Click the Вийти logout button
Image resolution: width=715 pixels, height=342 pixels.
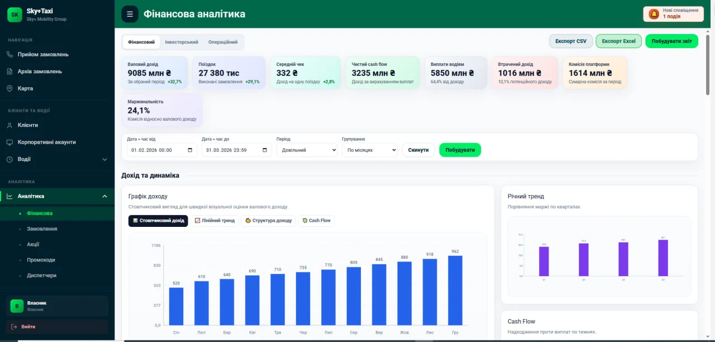pyautogui.click(x=58, y=326)
